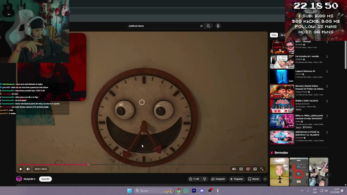Open 'llave 1 - cloverpit' video thumbnail
Viewport: 347px width, 195px height.
[282, 47]
